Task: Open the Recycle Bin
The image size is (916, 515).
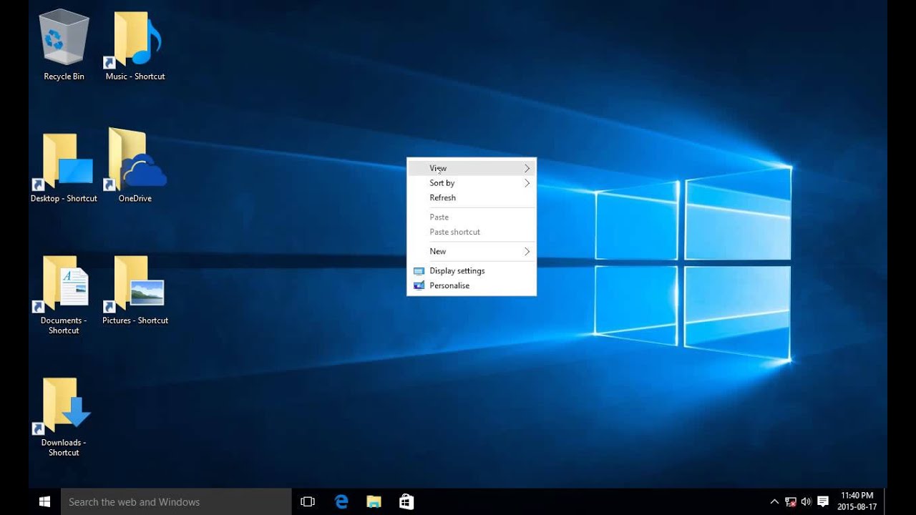Action: pos(63,39)
